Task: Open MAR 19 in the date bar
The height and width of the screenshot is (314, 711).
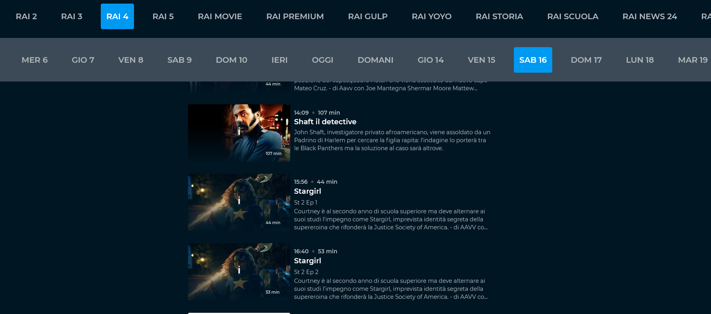Action: pyautogui.click(x=693, y=60)
